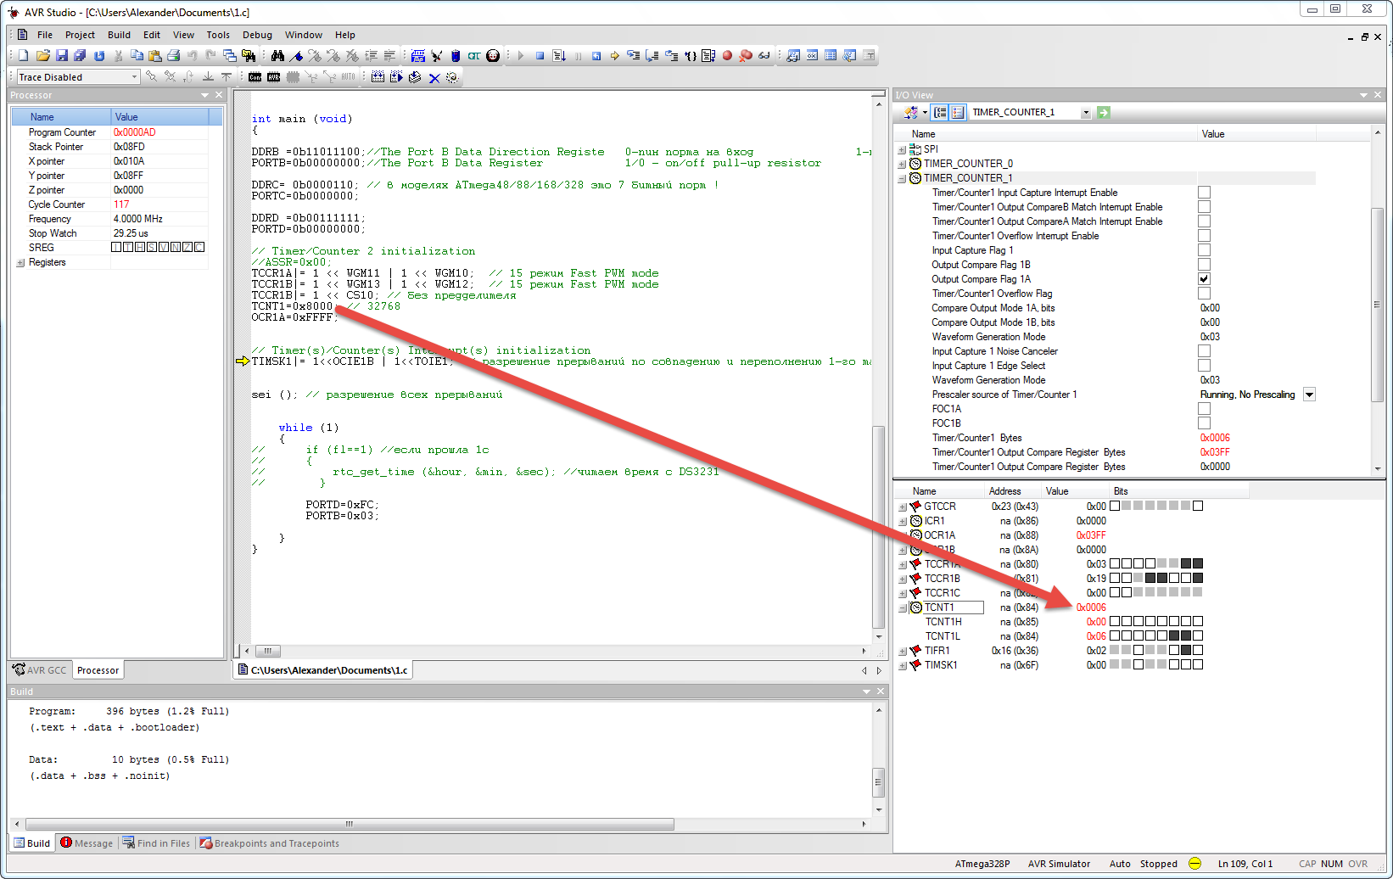Check Timer/Counter1 Overflow Interrupt Enable box
1393x879 pixels.
pyautogui.click(x=1204, y=236)
